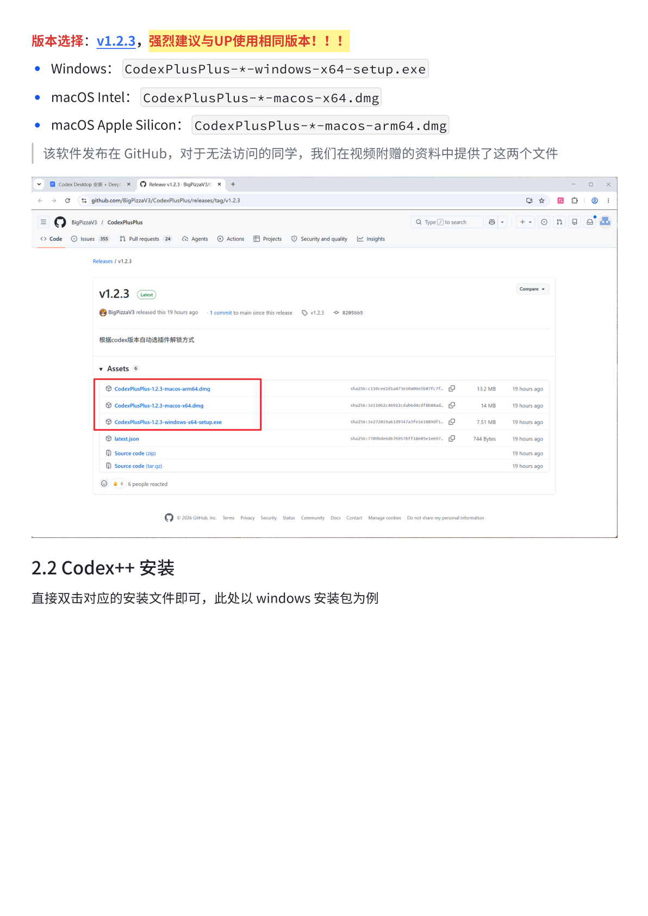Screen dimensions: 648x916
Task: Open the Chrome extensions puzzle icon
Action: (x=575, y=201)
